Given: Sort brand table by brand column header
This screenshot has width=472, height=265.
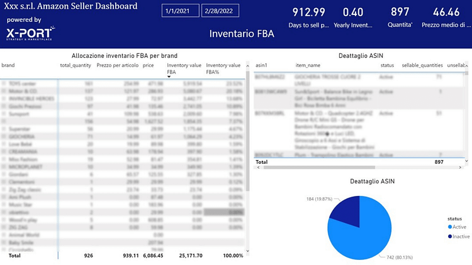Looking at the screenshot, I should click(8, 65).
